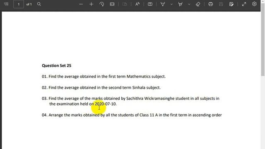Select the Highlight tool
265x149 pixels.
coord(181,4)
